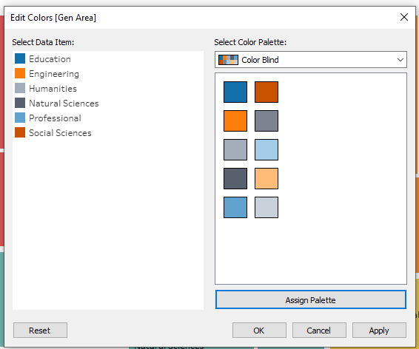Click the Apply button

(379, 331)
